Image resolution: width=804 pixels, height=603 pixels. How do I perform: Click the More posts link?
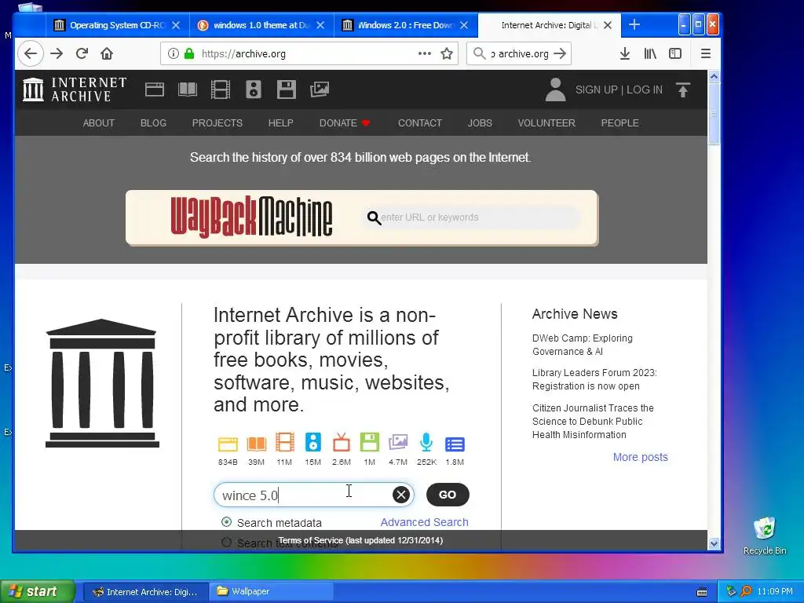point(641,457)
